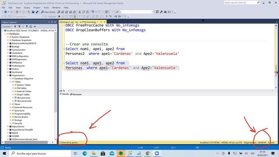
Task: Open the Properties Window wrench icon
Action: pos(161,12)
